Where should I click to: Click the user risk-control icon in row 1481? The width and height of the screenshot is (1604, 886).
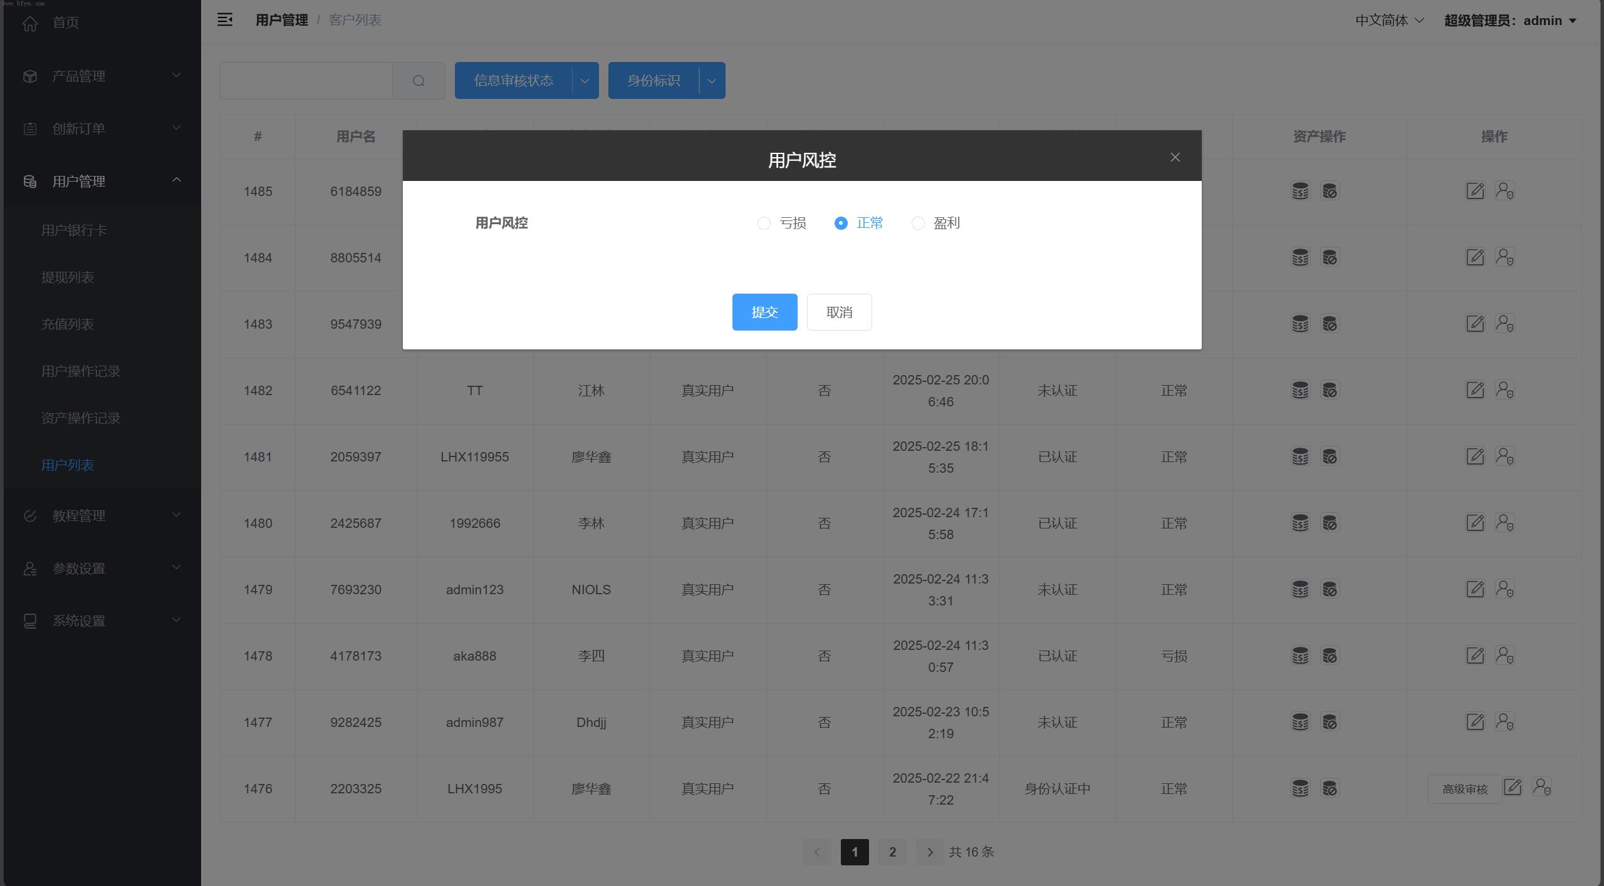click(1504, 456)
